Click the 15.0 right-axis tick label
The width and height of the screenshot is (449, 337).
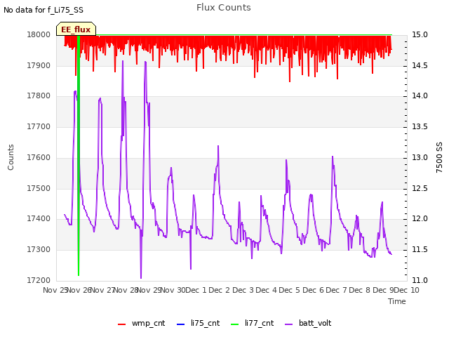[x=420, y=34]
